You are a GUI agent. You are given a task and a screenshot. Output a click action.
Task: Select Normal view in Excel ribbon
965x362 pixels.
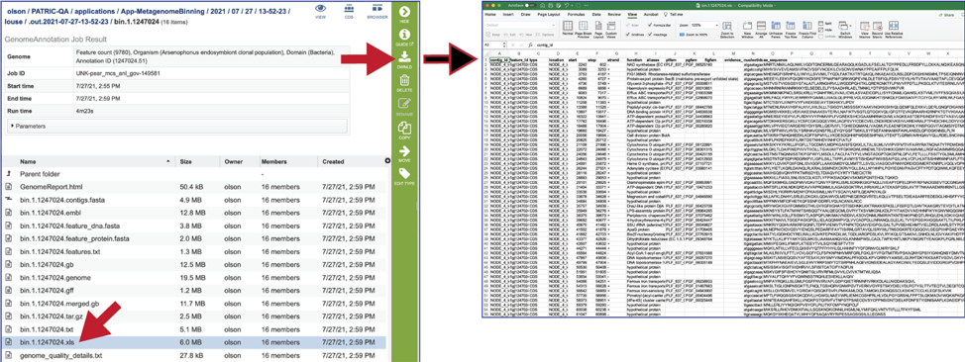[x=568, y=29]
